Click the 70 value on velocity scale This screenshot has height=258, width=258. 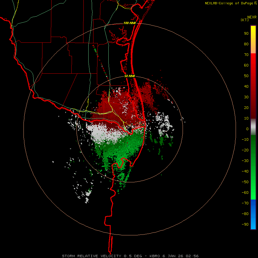pyautogui.click(x=246, y=55)
